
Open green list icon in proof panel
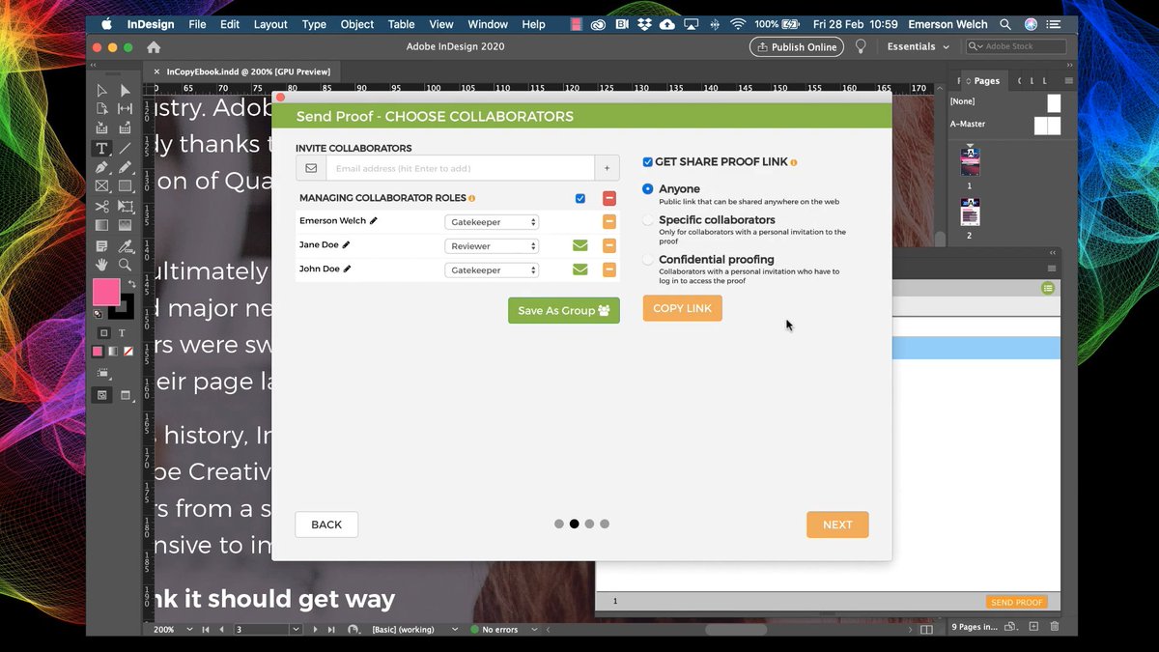coord(1048,289)
